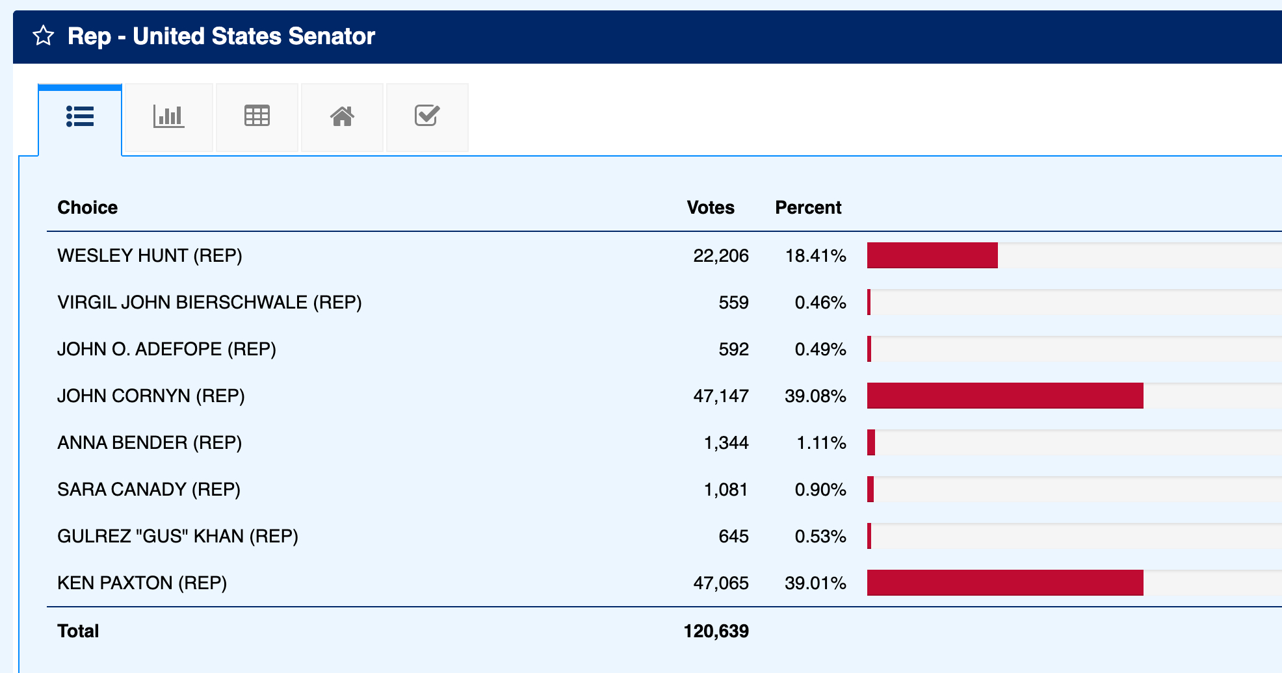Click the Rep - United States Senator title
Screen dimensions: 1282x673
[x=221, y=36]
